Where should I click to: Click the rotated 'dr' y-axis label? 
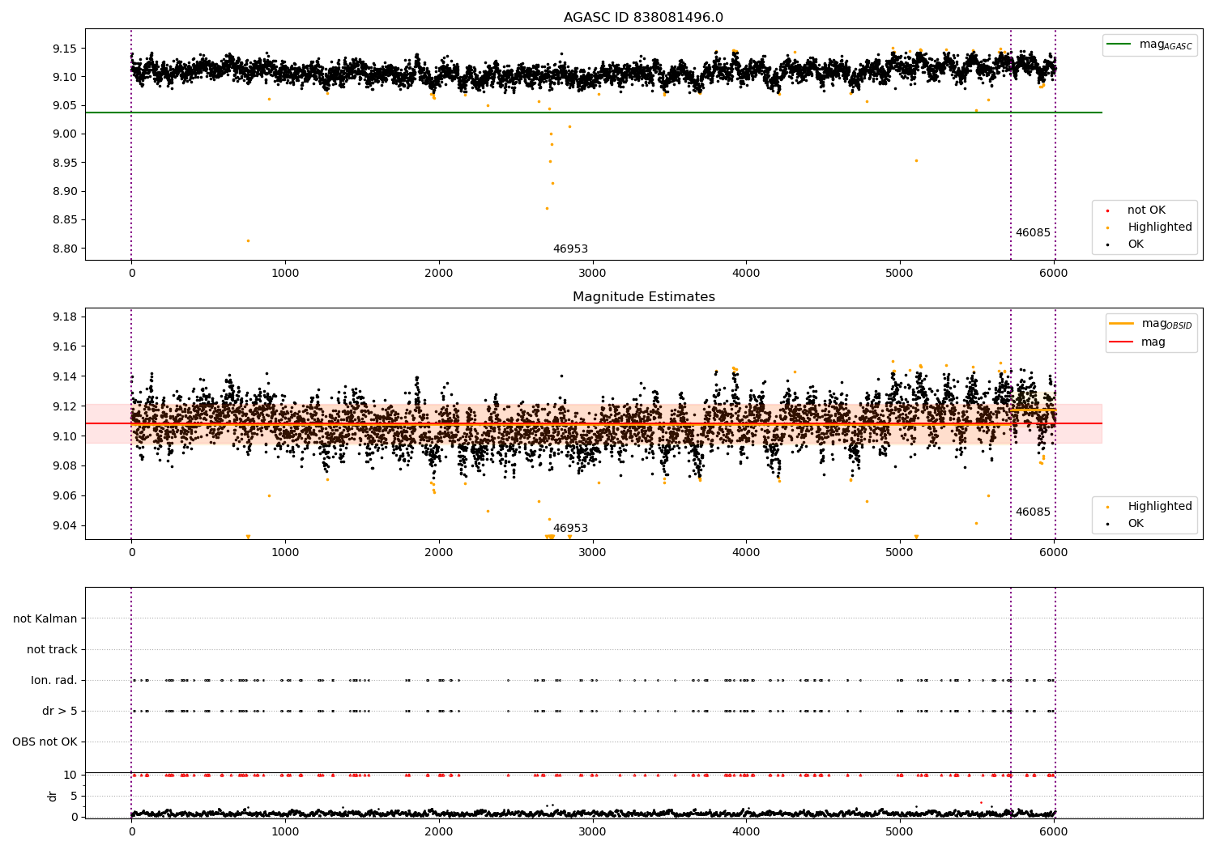53,796
